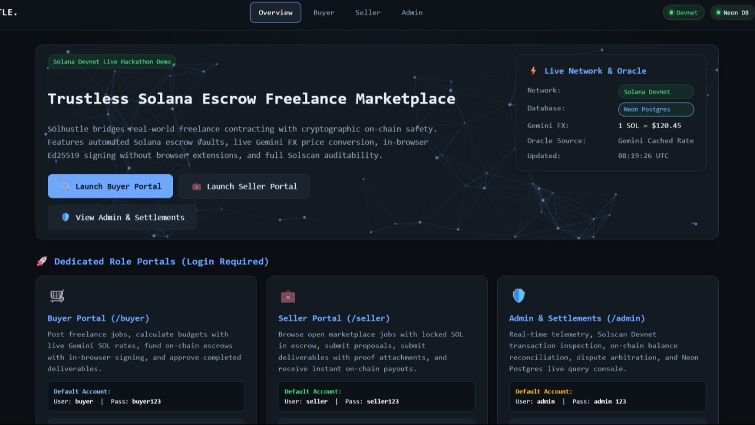Click the Oracle Source: label
The height and width of the screenshot is (425, 755).
coord(557,141)
